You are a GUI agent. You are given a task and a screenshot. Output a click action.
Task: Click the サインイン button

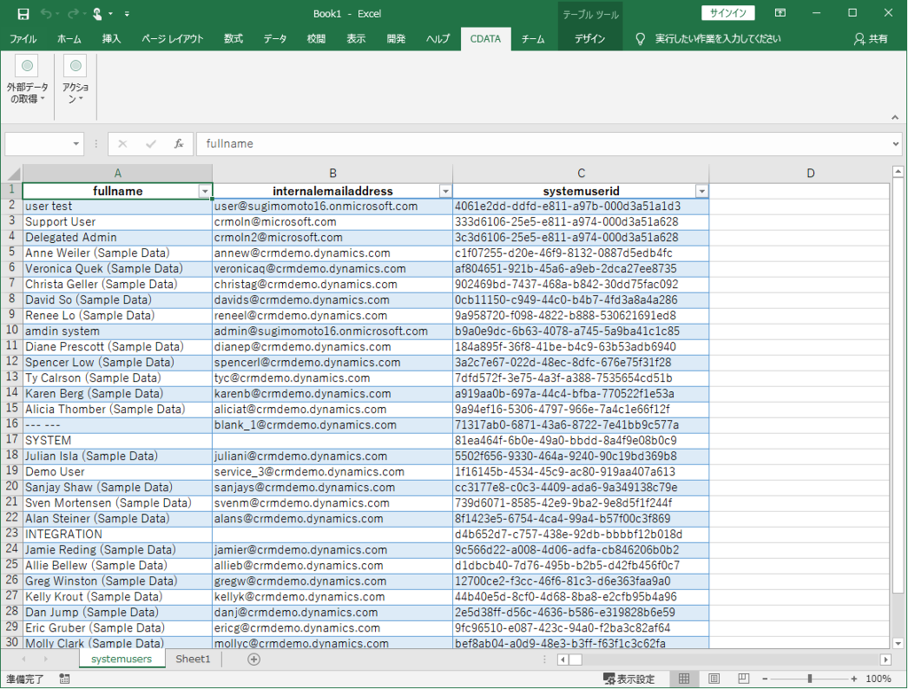(x=728, y=12)
